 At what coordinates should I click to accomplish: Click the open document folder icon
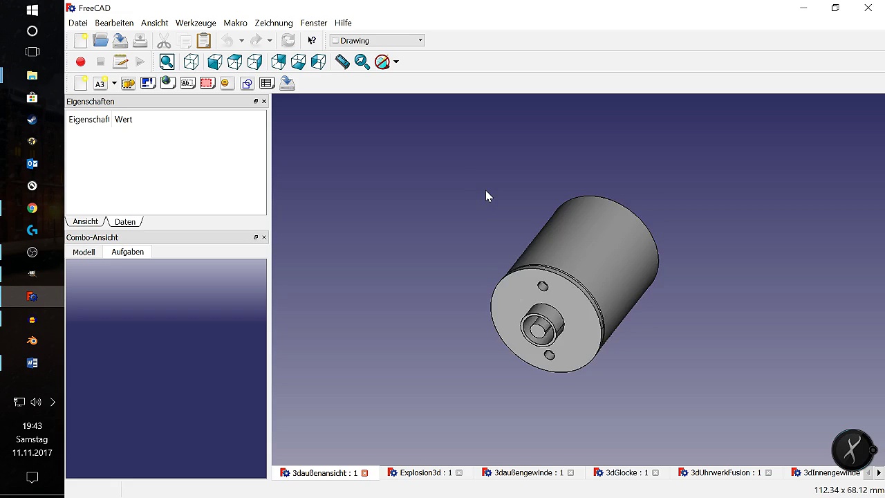(x=100, y=41)
